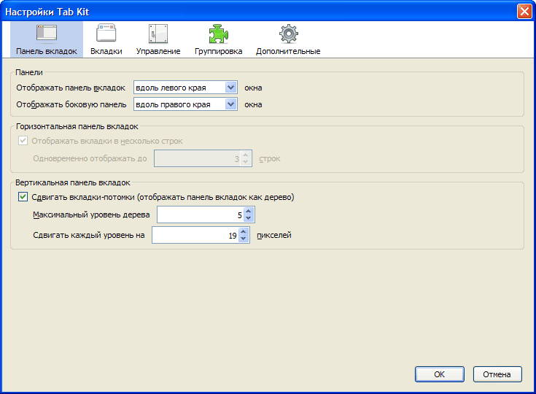Increase the Сдвигать каждый уровень pixel value
This screenshot has height=394, width=536.
(x=244, y=231)
